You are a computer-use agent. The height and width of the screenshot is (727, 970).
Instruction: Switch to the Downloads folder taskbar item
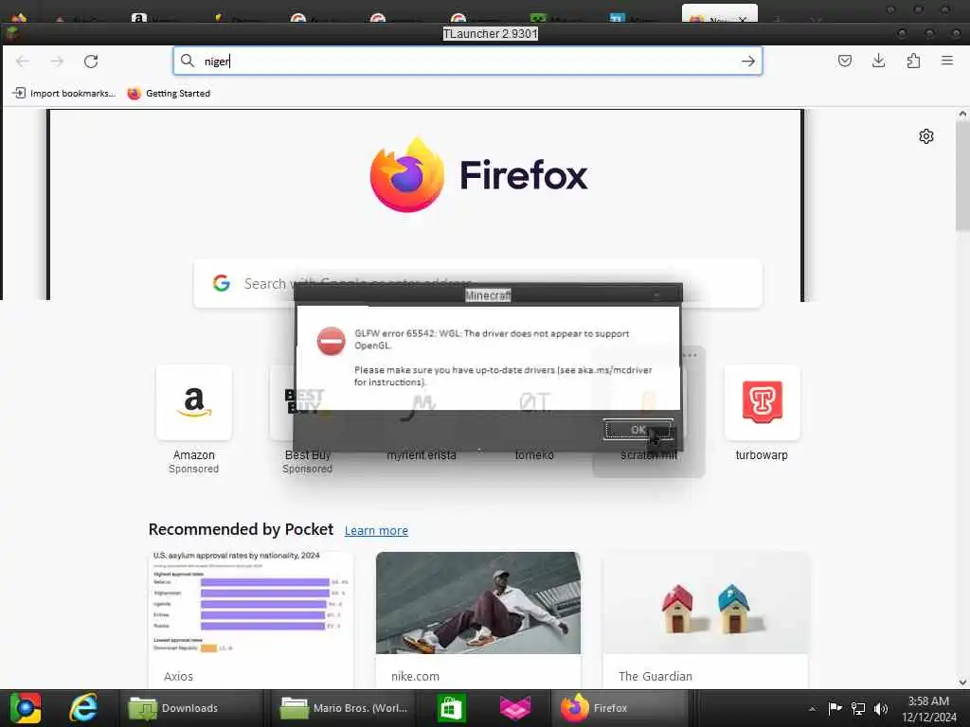point(189,708)
